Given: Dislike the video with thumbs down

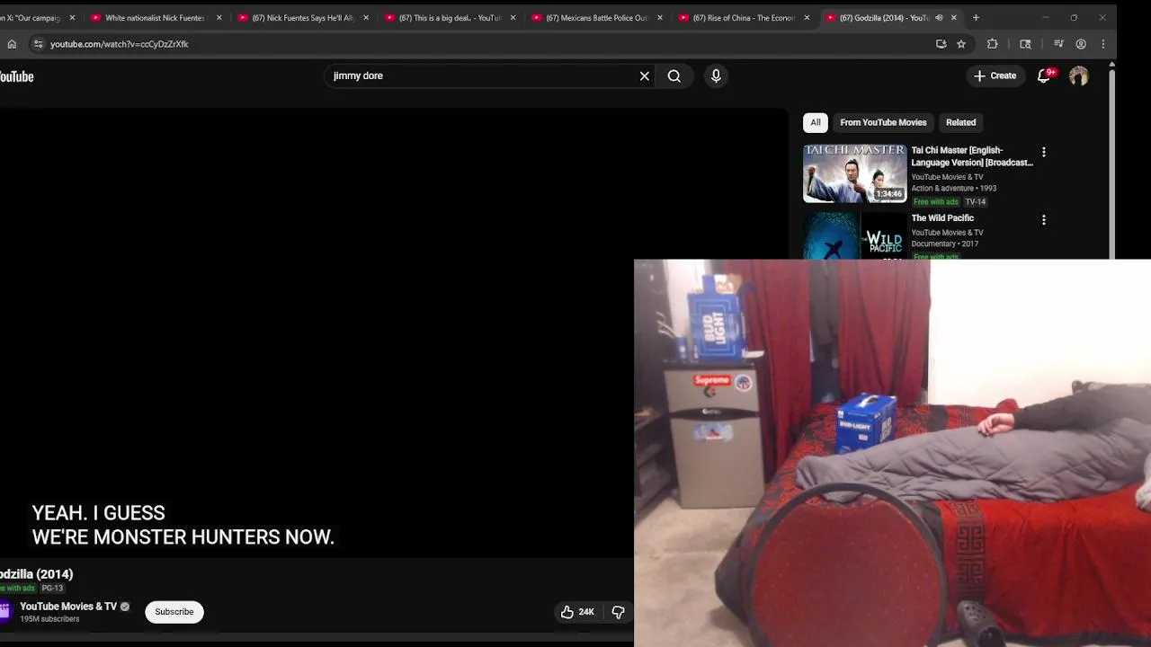Looking at the screenshot, I should [618, 612].
